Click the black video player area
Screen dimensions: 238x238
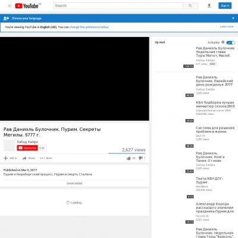click(x=74, y=79)
